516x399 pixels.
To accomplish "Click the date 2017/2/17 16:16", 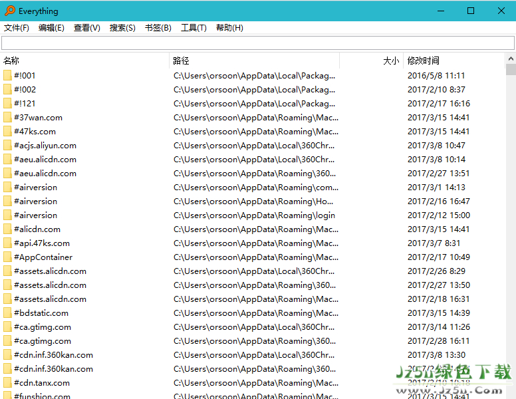I will coord(439,103).
